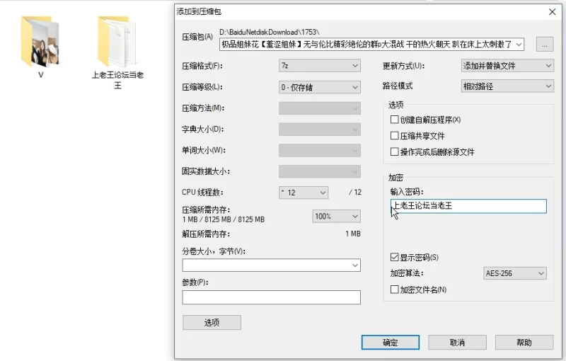
Task: Select the 上老王论坛当老王 folder icon
Action: tap(117, 42)
